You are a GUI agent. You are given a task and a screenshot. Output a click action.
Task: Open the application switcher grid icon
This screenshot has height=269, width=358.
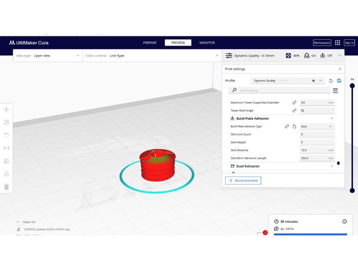[x=337, y=43]
